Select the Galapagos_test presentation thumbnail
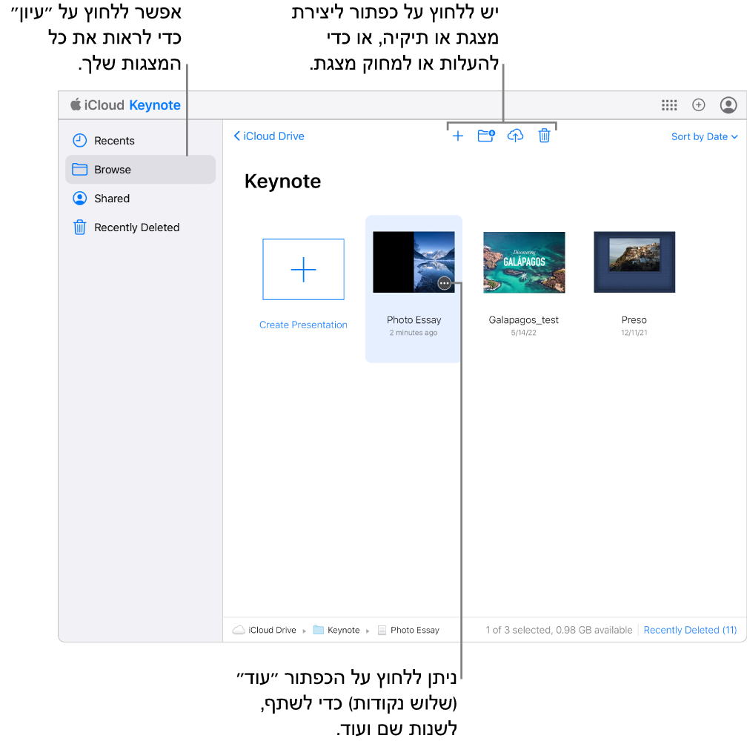 524,262
